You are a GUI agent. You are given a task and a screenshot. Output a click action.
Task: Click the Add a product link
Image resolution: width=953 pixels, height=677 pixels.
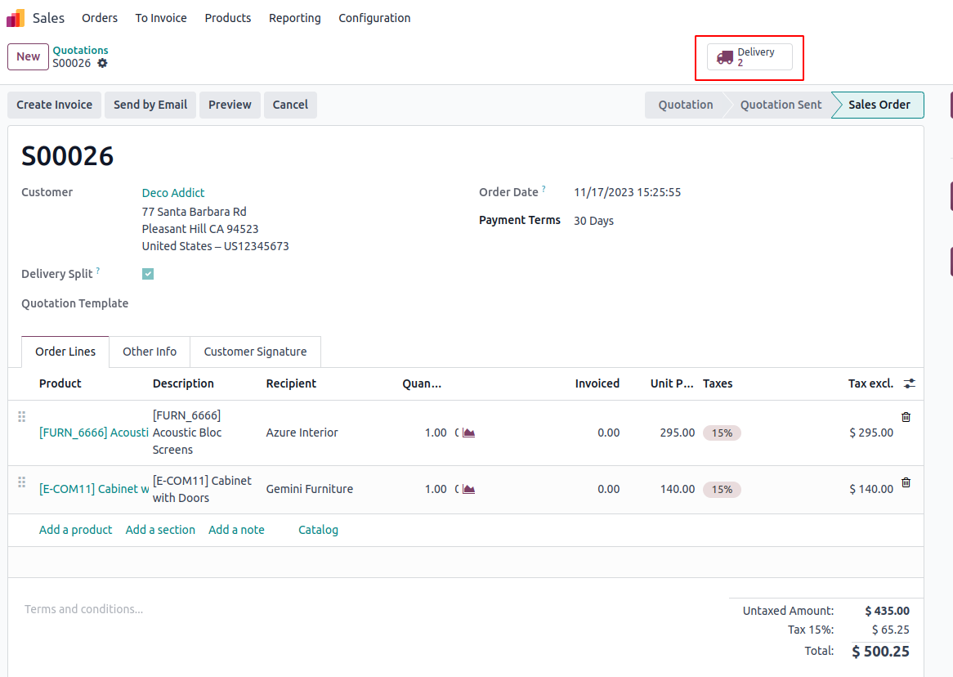point(75,530)
